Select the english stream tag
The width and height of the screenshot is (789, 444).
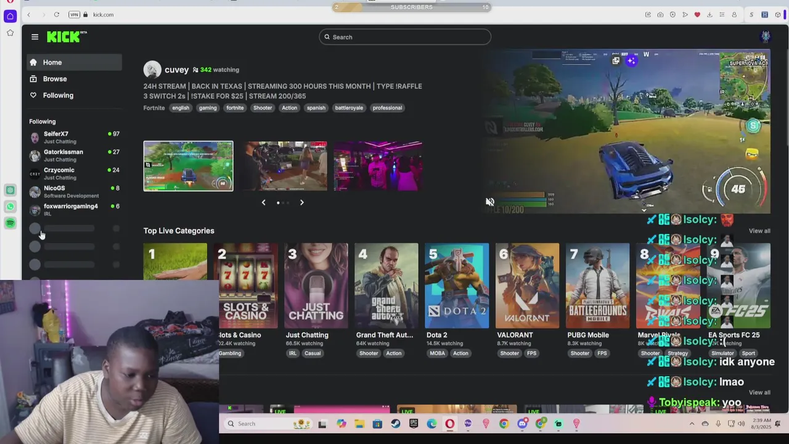tap(181, 108)
